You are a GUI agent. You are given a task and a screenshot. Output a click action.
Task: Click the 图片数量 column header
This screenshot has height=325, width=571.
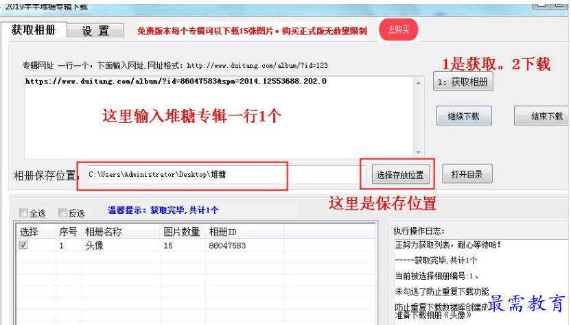tap(183, 232)
